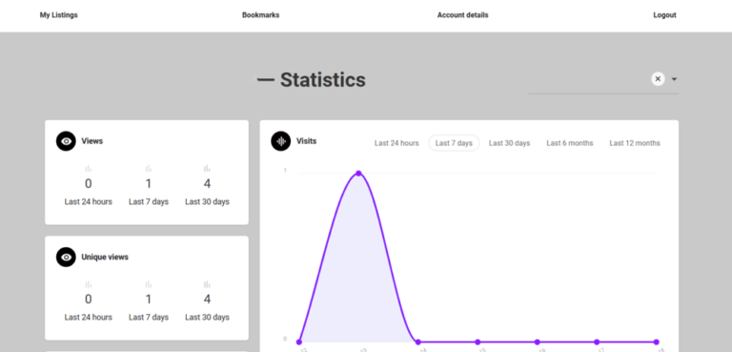Image resolution: width=732 pixels, height=352 pixels.
Task: Click the Visits chart title
Action: click(306, 141)
